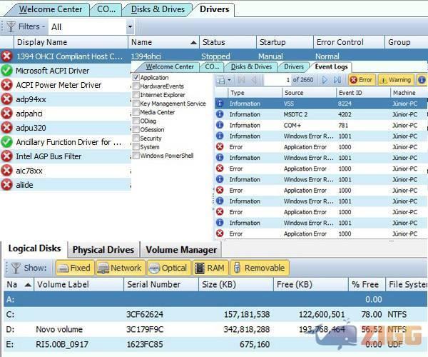Click the info icon on the VSS event row
Screen dimensions: 428x357
(220, 104)
